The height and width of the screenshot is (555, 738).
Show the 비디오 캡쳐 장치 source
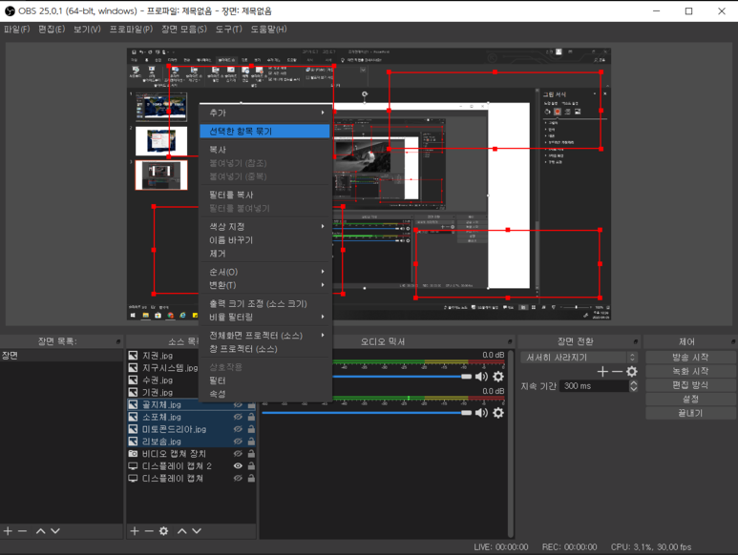pyautogui.click(x=238, y=454)
